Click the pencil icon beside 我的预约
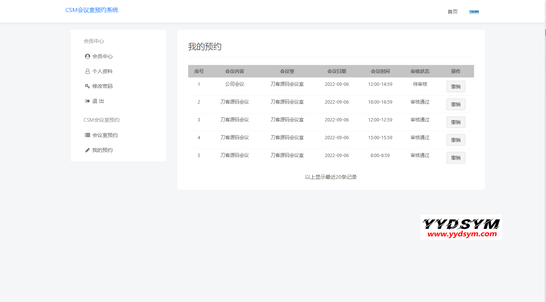This screenshot has height=302, width=546. tap(87, 150)
